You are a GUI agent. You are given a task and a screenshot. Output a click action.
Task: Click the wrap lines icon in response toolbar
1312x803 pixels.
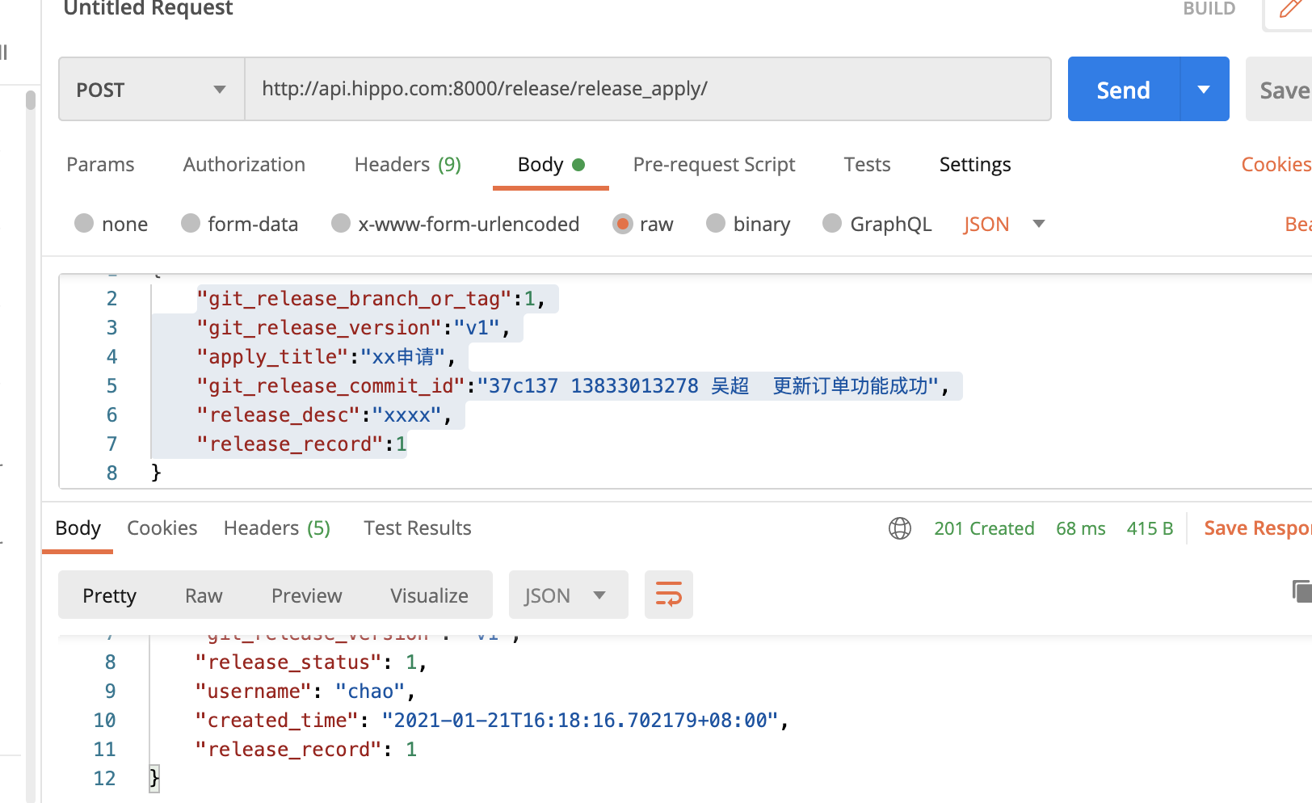click(668, 595)
